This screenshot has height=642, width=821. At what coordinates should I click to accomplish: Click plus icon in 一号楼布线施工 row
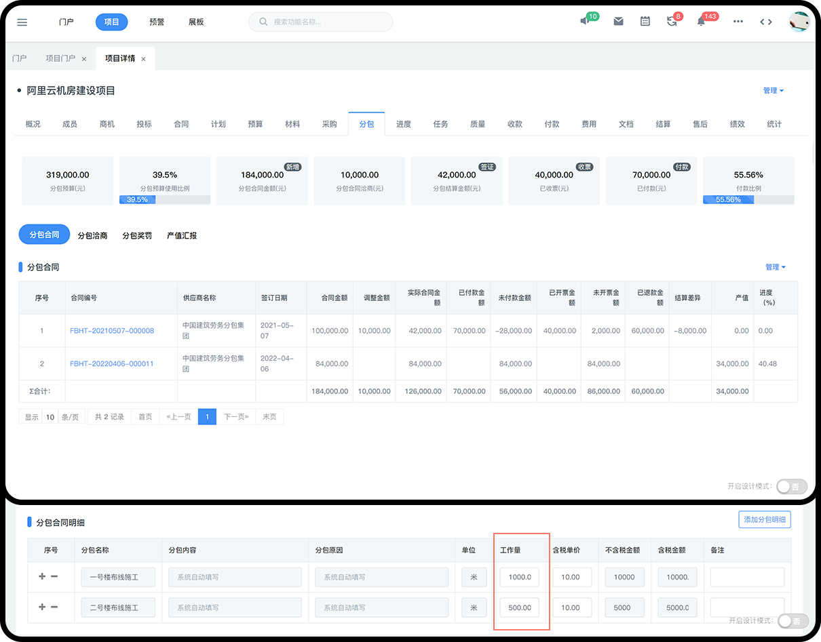(x=42, y=577)
